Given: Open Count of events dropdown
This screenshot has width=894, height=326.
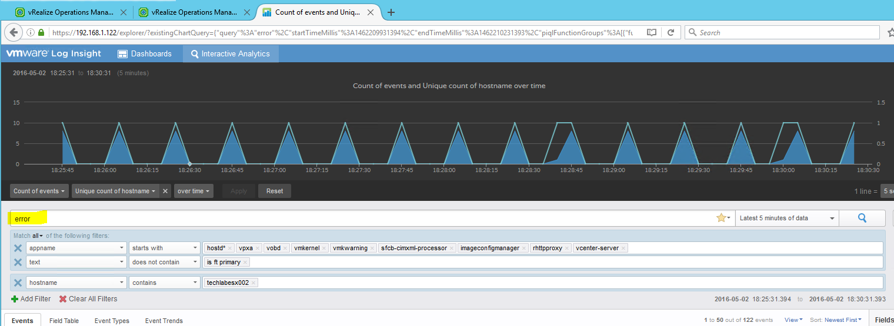Looking at the screenshot, I should click(39, 191).
